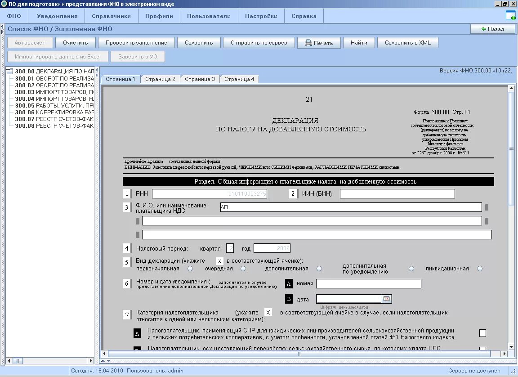Switch to Страница 2 tab

tap(160, 79)
